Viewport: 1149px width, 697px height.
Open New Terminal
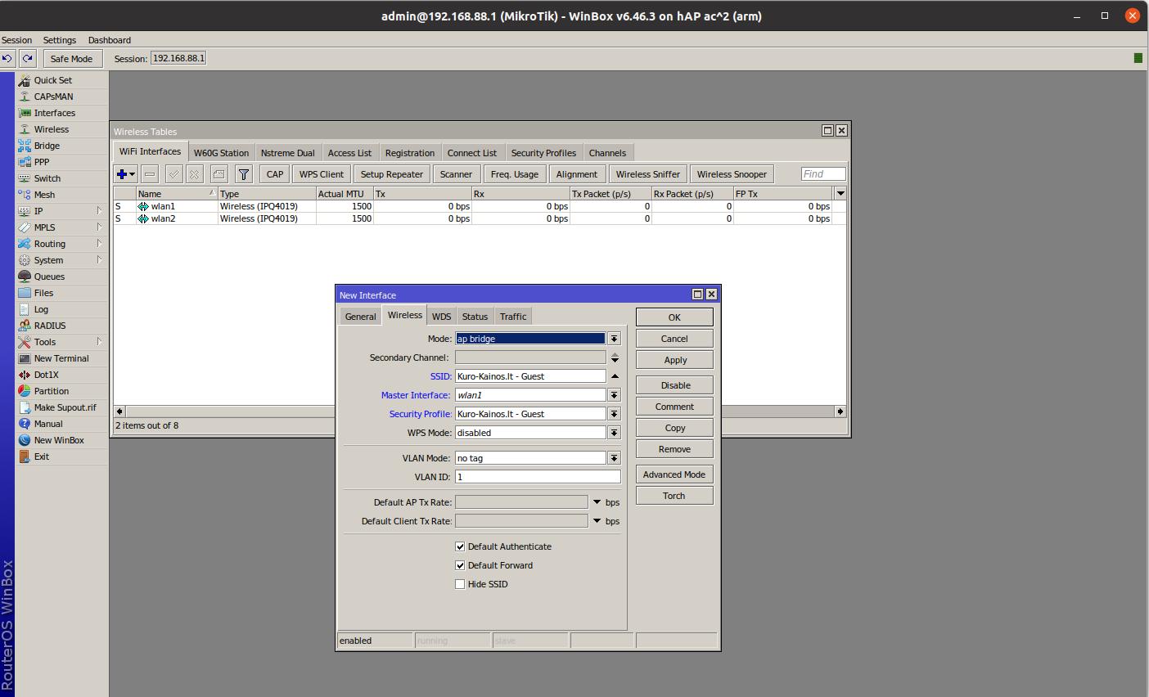(61, 358)
